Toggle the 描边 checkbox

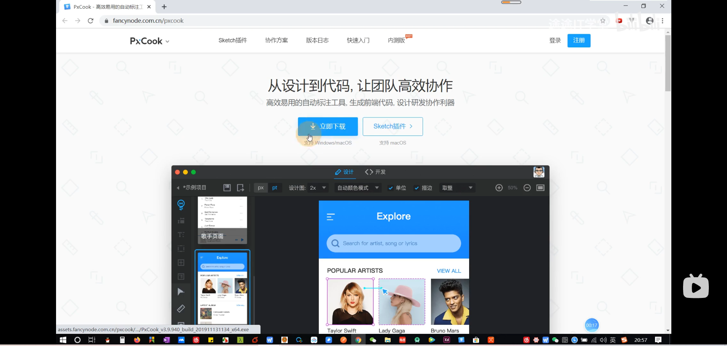[417, 188]
